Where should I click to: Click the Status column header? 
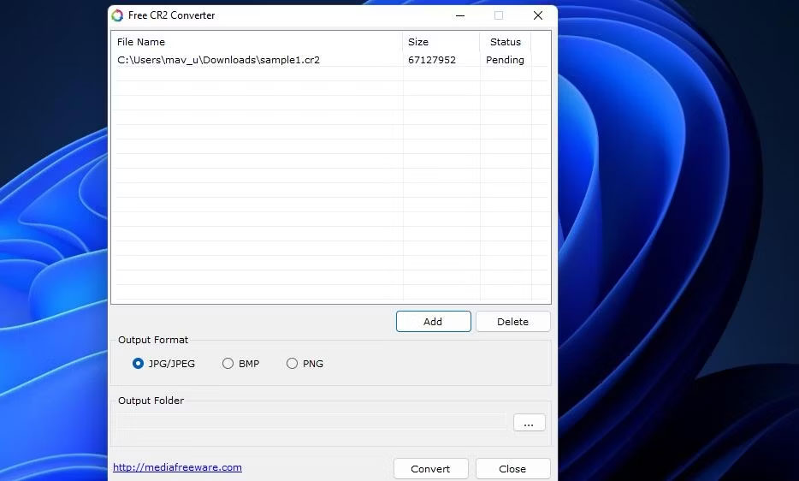505,42
